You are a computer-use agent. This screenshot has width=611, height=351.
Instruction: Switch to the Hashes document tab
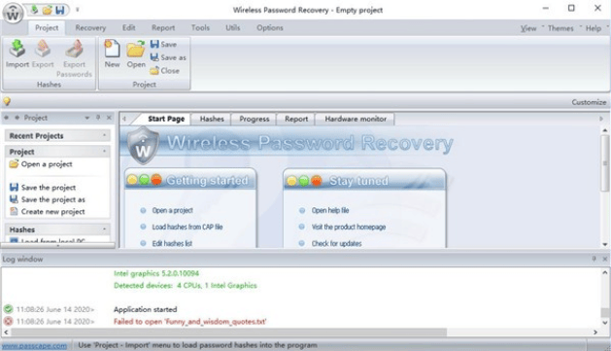tap(212, 119)
